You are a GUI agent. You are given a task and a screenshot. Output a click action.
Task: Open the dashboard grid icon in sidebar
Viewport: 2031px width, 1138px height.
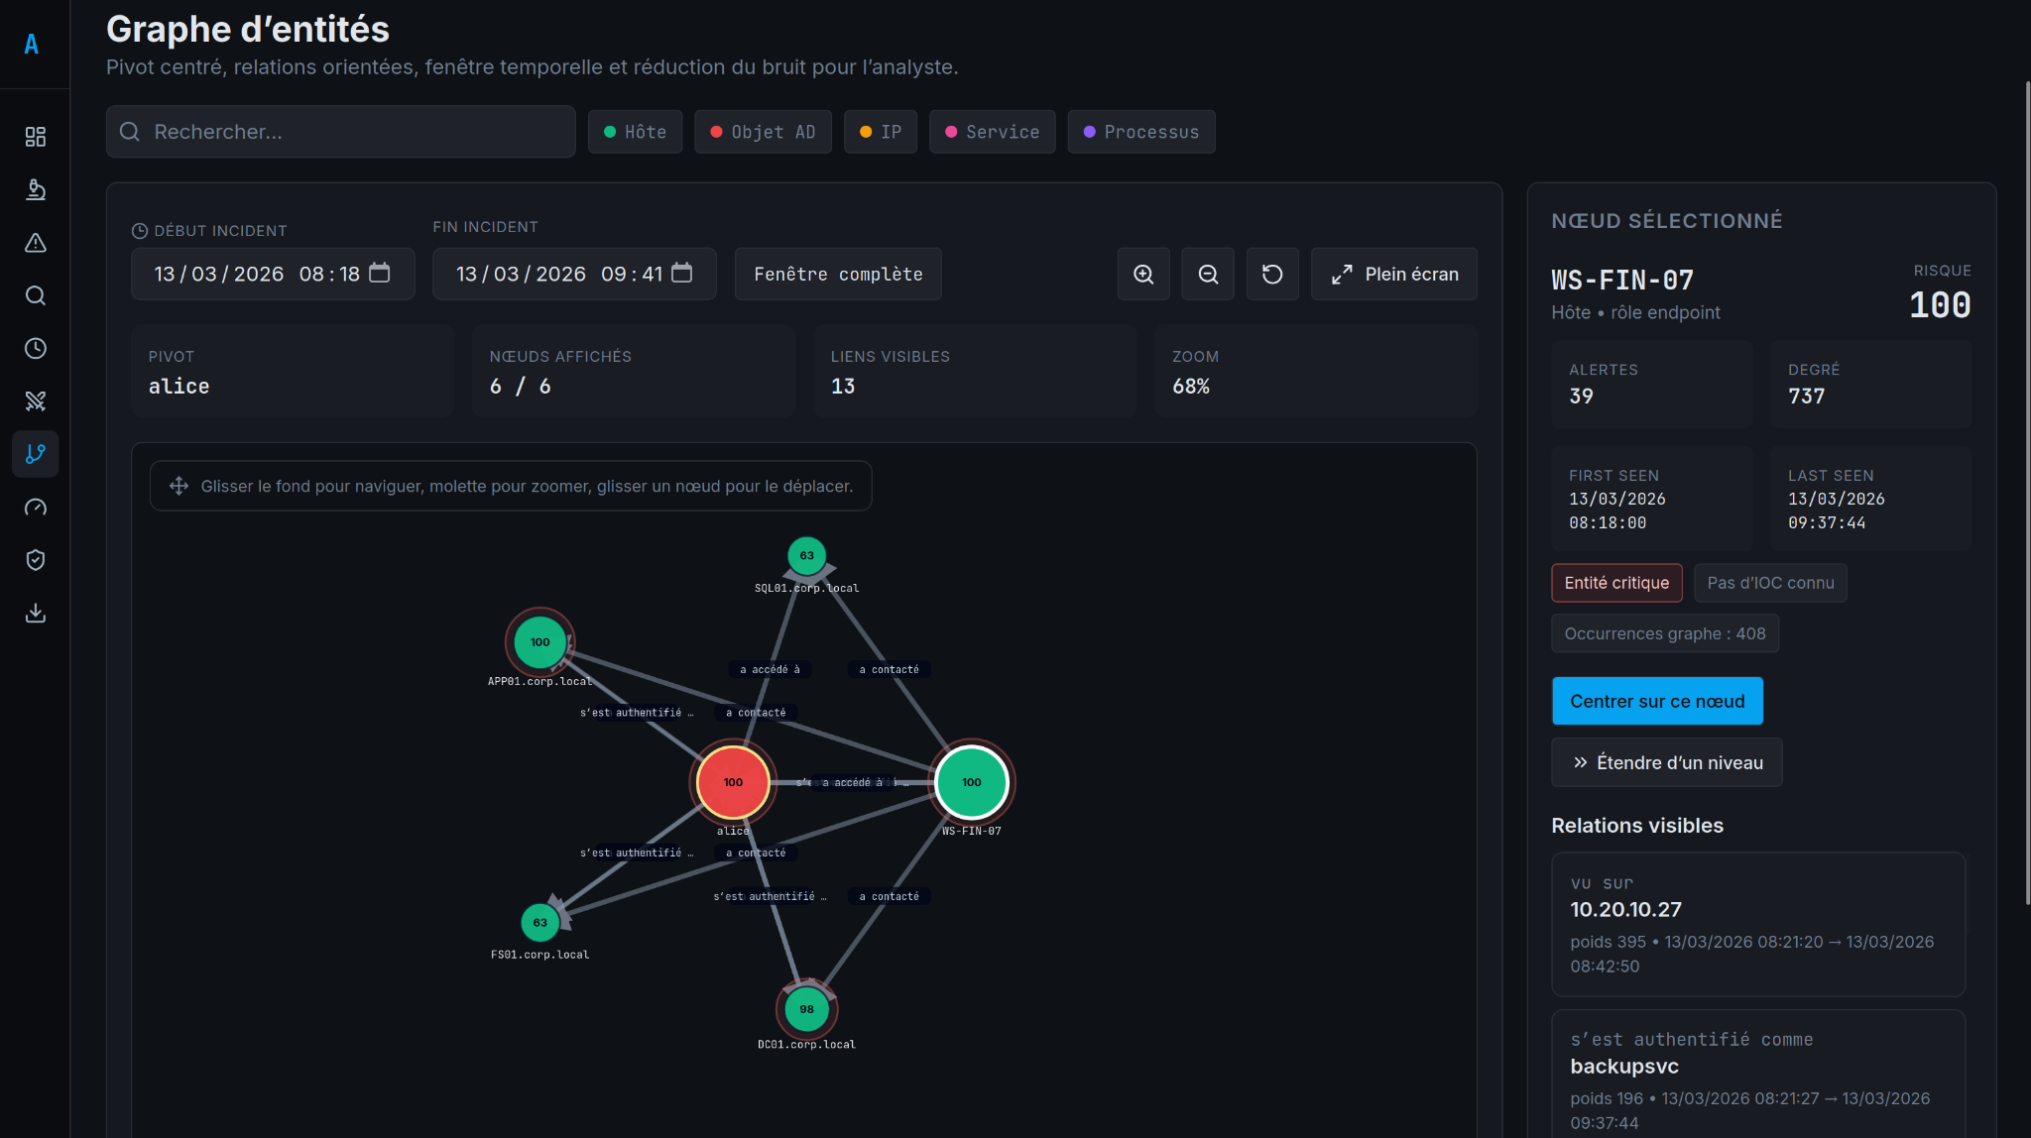(x=36, y=137)
